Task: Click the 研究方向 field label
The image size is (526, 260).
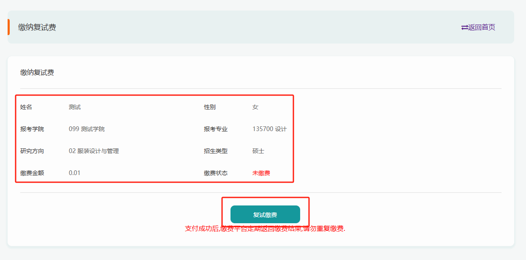Action: pos(32,151)
